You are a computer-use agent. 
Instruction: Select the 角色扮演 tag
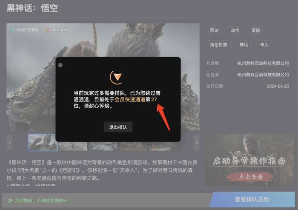[218, 45]
